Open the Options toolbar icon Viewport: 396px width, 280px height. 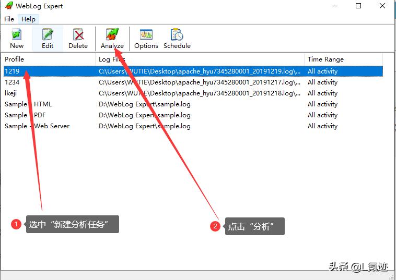146,39
